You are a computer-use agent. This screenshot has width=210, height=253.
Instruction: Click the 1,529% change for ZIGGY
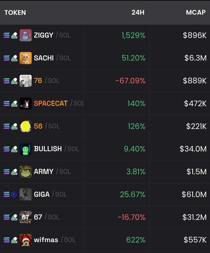coord(134,35)
